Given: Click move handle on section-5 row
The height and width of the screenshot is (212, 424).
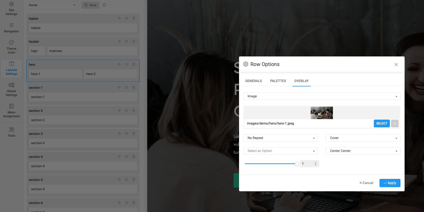Looking at the screenshot, I should (x=119, y=180).
